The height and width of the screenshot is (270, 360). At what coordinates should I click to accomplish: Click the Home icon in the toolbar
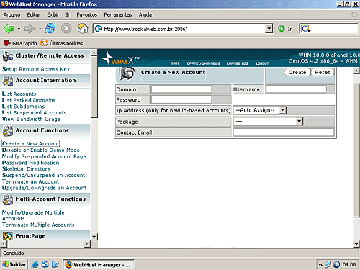[x=83, y=29]
